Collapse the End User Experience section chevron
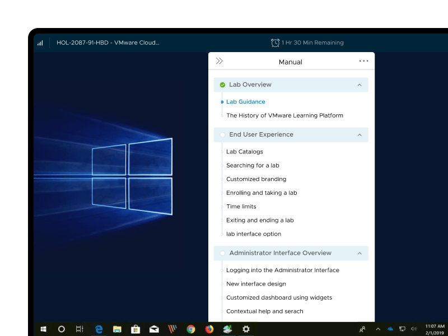448x336 pixels. click(360, 135)
